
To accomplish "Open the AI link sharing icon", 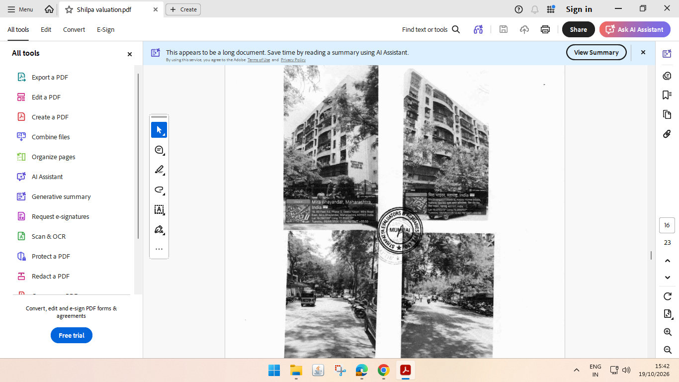I will [478, 29].
